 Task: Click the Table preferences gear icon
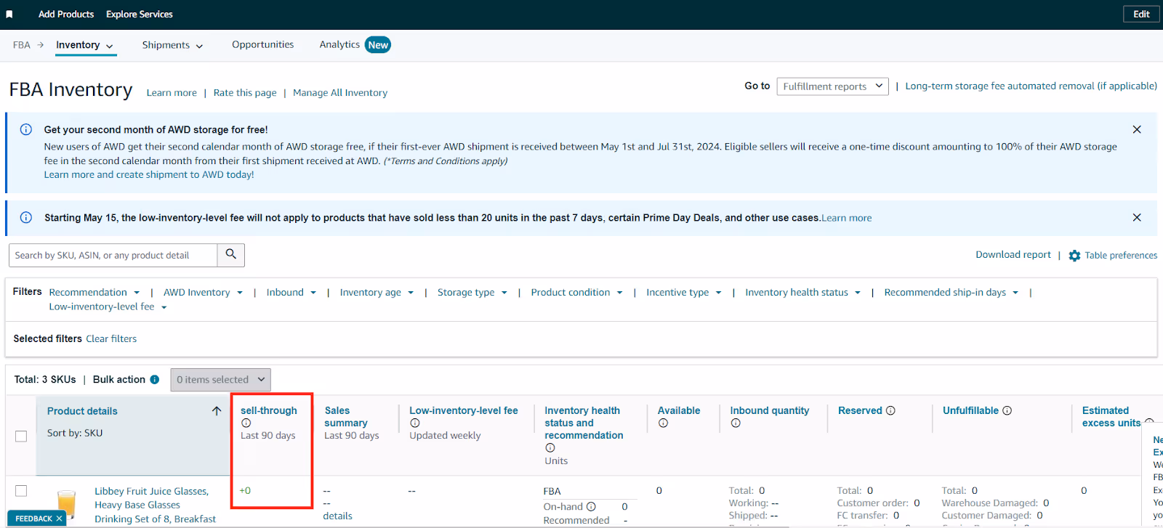(x=1074, y=256)
